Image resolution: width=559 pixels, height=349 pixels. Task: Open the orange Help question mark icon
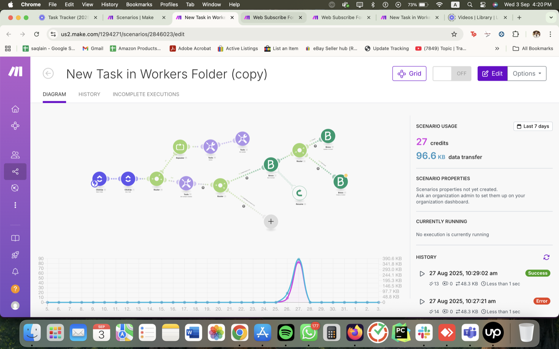tap(15, 289)
